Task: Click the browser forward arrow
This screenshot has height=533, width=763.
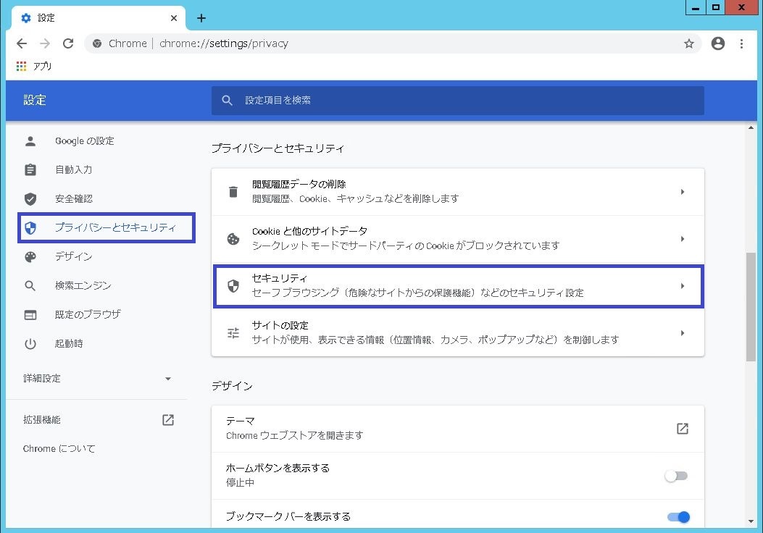Action: tap(45, 43)
